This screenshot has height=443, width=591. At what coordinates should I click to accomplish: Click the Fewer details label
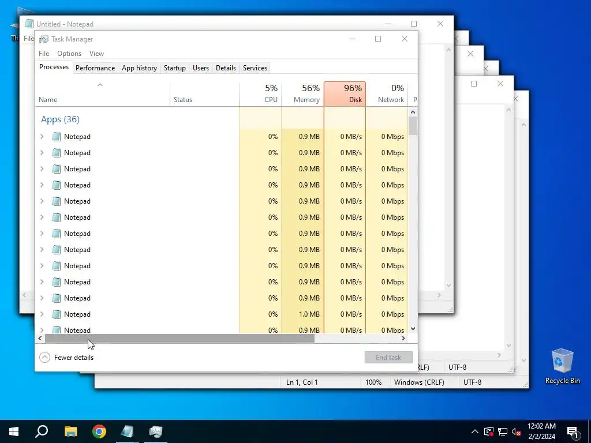click(x=73, y=358)
